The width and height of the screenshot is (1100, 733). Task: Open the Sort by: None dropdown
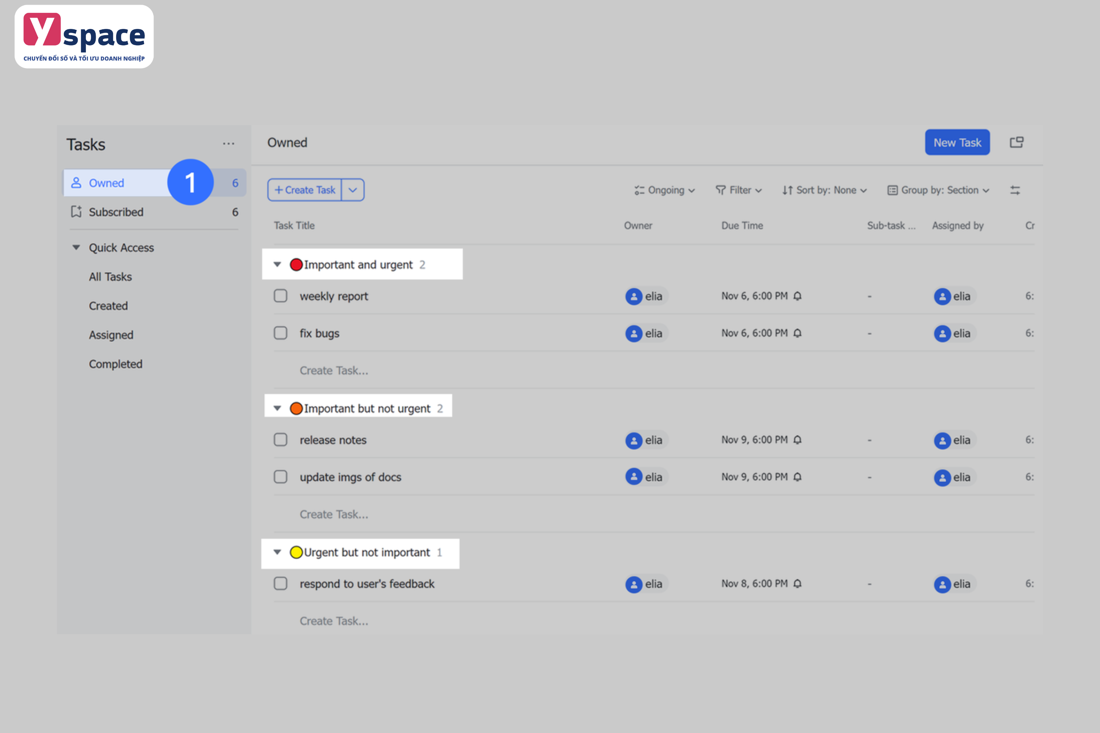coord(825,190)
